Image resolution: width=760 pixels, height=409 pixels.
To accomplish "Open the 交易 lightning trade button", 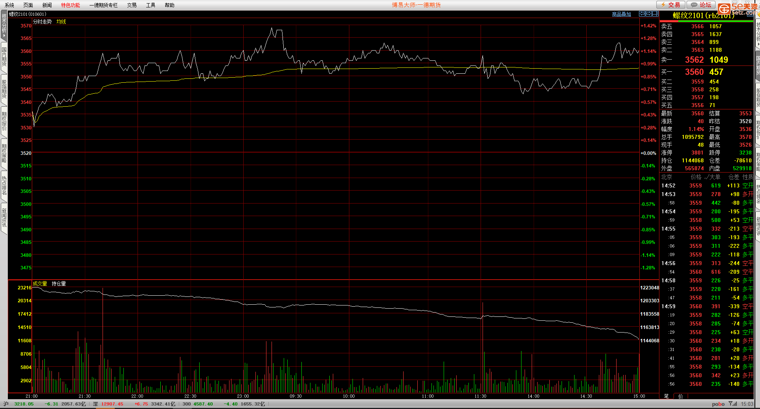I will (671, 5).
